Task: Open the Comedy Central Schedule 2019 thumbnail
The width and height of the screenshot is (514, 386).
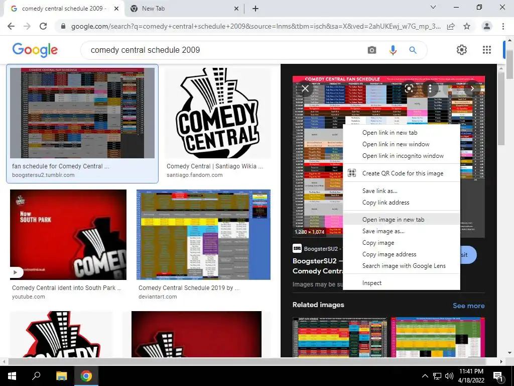Action: 203,235
